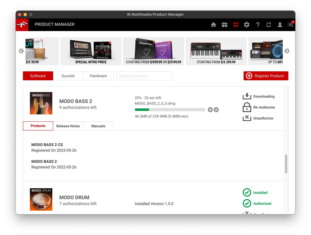
Task: Open the MODO DRUM product thumbnail
Action: (41, 199)
